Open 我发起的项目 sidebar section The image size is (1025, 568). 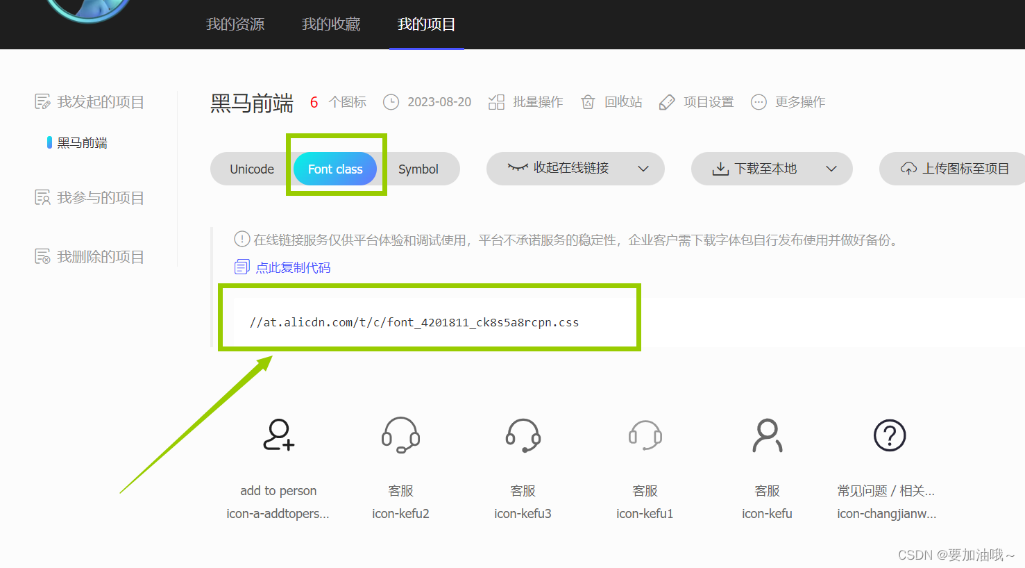(x=101, y=102)
